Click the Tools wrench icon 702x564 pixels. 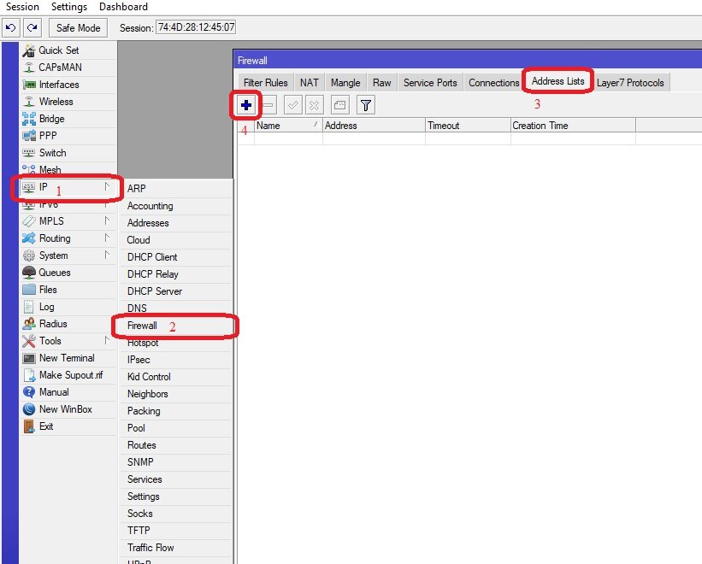pyautogui.click(x=29, y=341)
